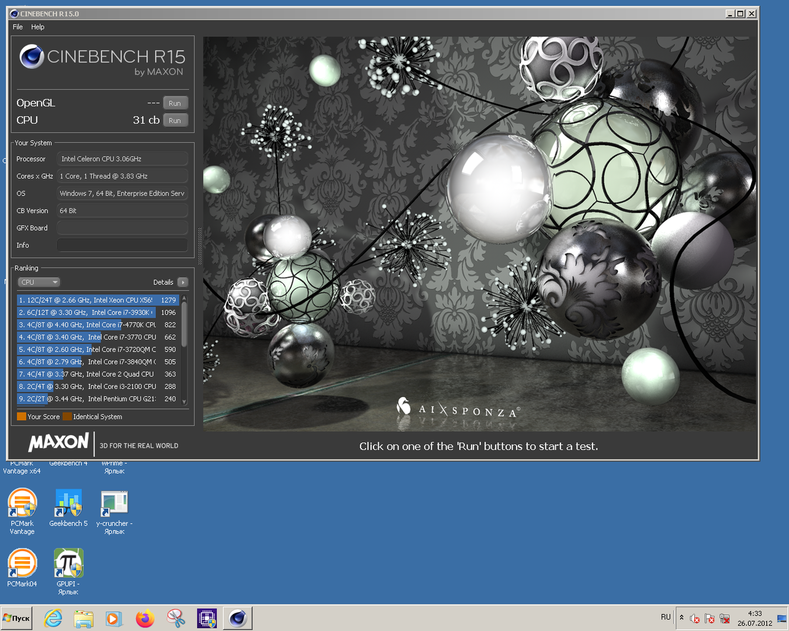Viewport: 789px width, 631px height.
Task: Click the Cinebench title bar icon
Action: 15,13
